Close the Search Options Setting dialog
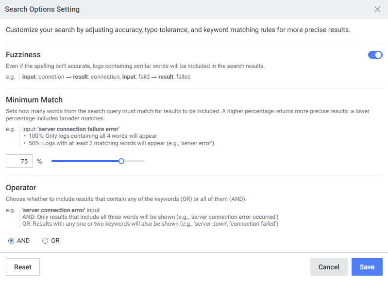This screenshot has width=388, height=281. (x=377, y=9)
